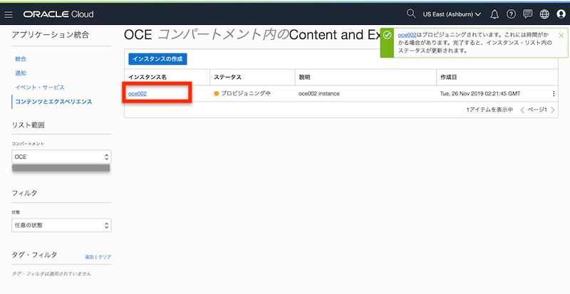Click 追加 link in tag filter
The image size is (570, 294).
click(89, 257)
